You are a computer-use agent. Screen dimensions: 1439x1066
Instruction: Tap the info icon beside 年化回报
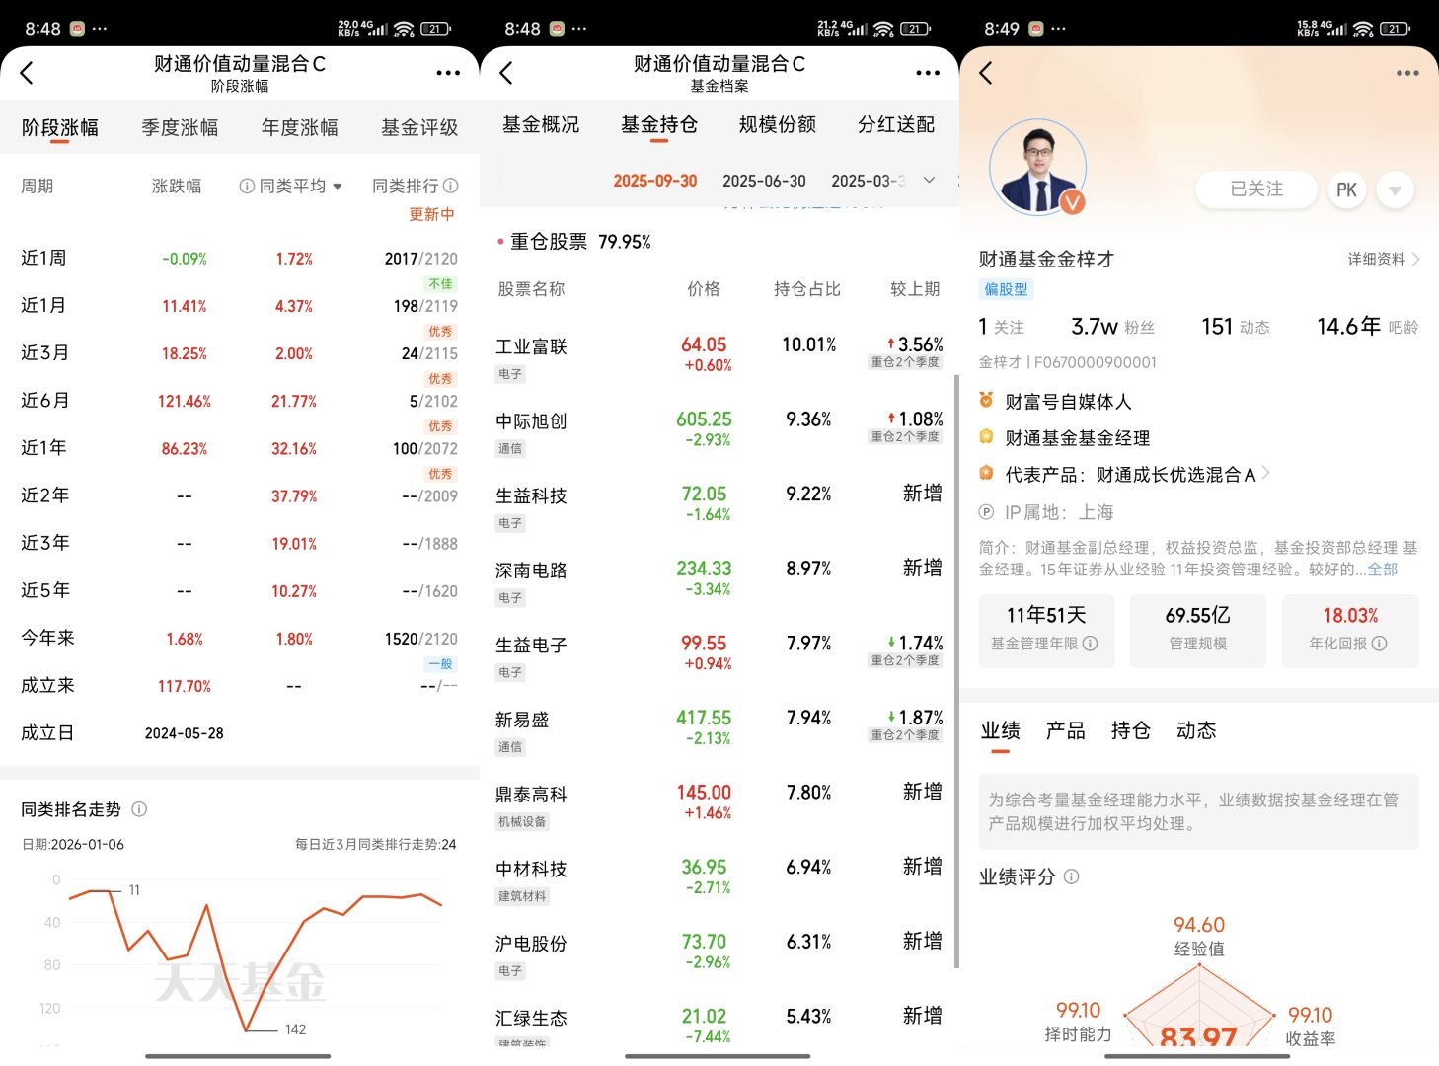pos(1379,644)
